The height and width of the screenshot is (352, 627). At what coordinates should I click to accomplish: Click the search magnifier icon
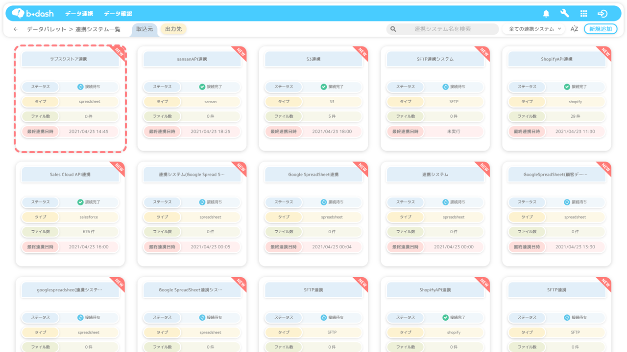pyautogui.click(x=393, y=29)
